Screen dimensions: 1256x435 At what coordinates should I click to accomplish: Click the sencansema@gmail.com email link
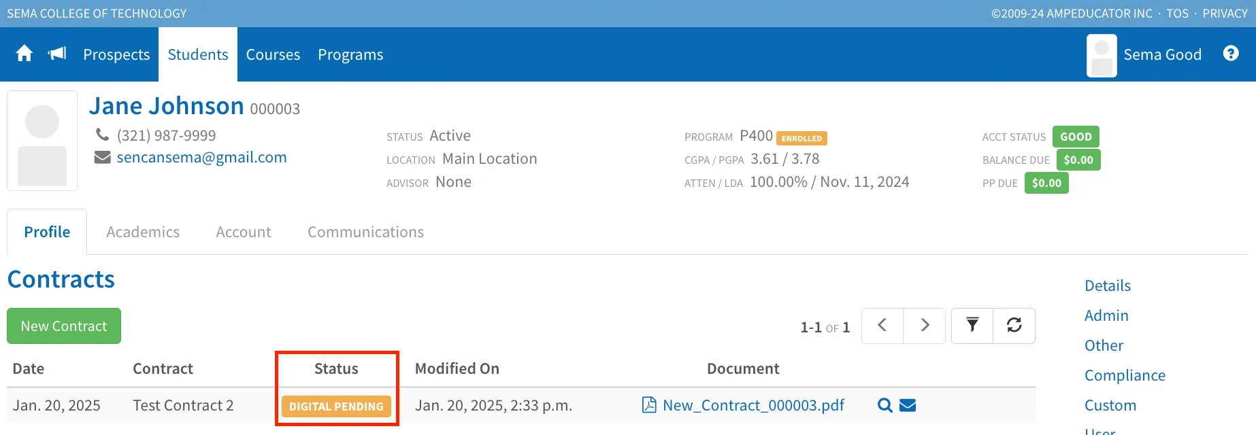coord(201,158)
